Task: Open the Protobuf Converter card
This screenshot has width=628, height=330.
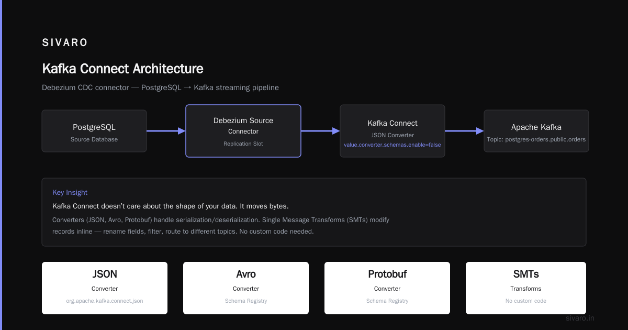Action: point(387,288)
